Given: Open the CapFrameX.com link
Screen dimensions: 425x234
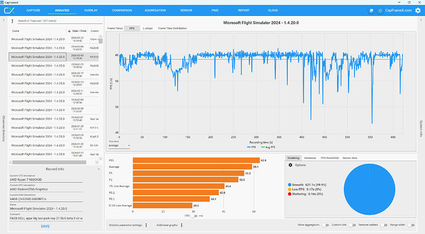Looking at the screenshot, I should 398,10.
